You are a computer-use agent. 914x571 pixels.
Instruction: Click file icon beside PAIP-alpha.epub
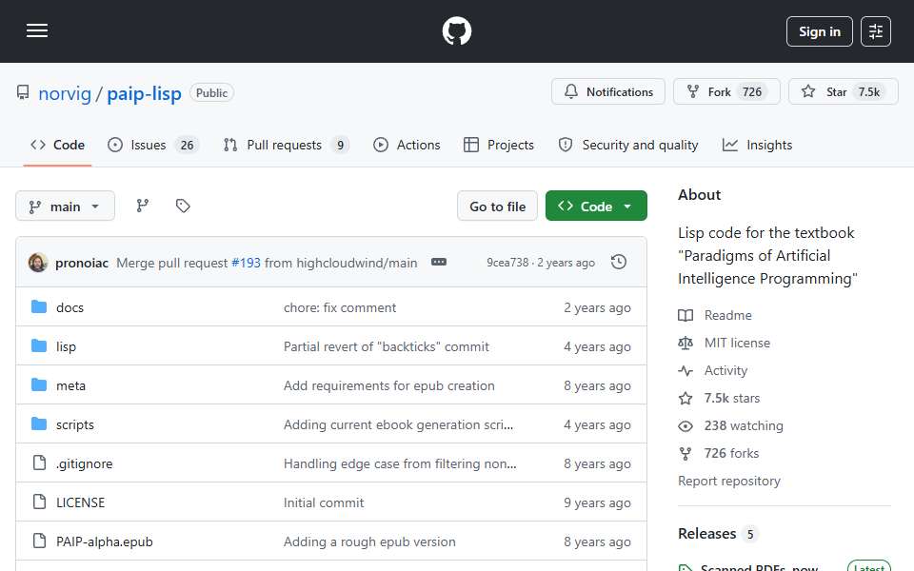(x=39, y=541)
